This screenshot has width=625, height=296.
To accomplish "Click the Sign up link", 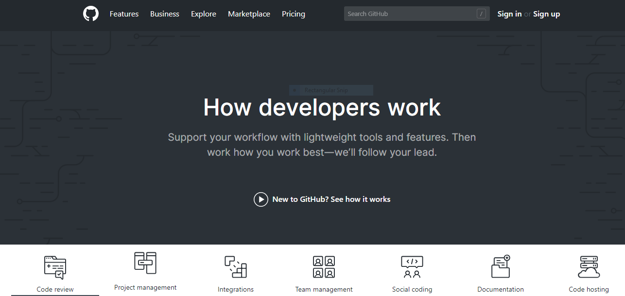I will pyautogui.click(x=546, y=14).
